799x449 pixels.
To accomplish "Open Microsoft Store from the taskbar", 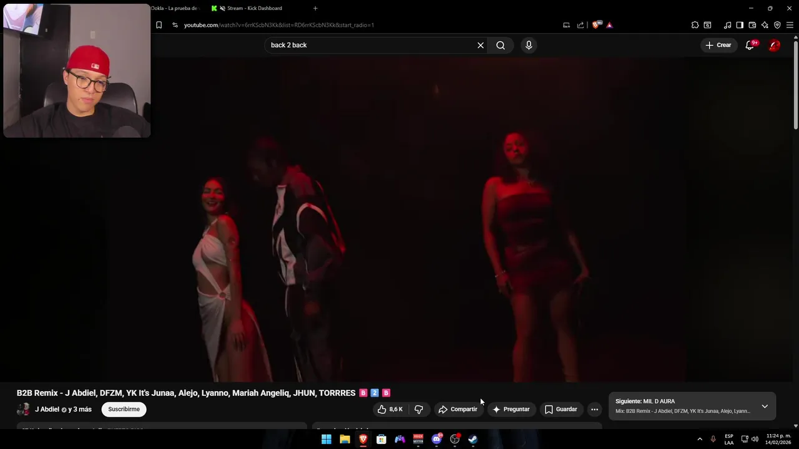I will coord(381,439).
